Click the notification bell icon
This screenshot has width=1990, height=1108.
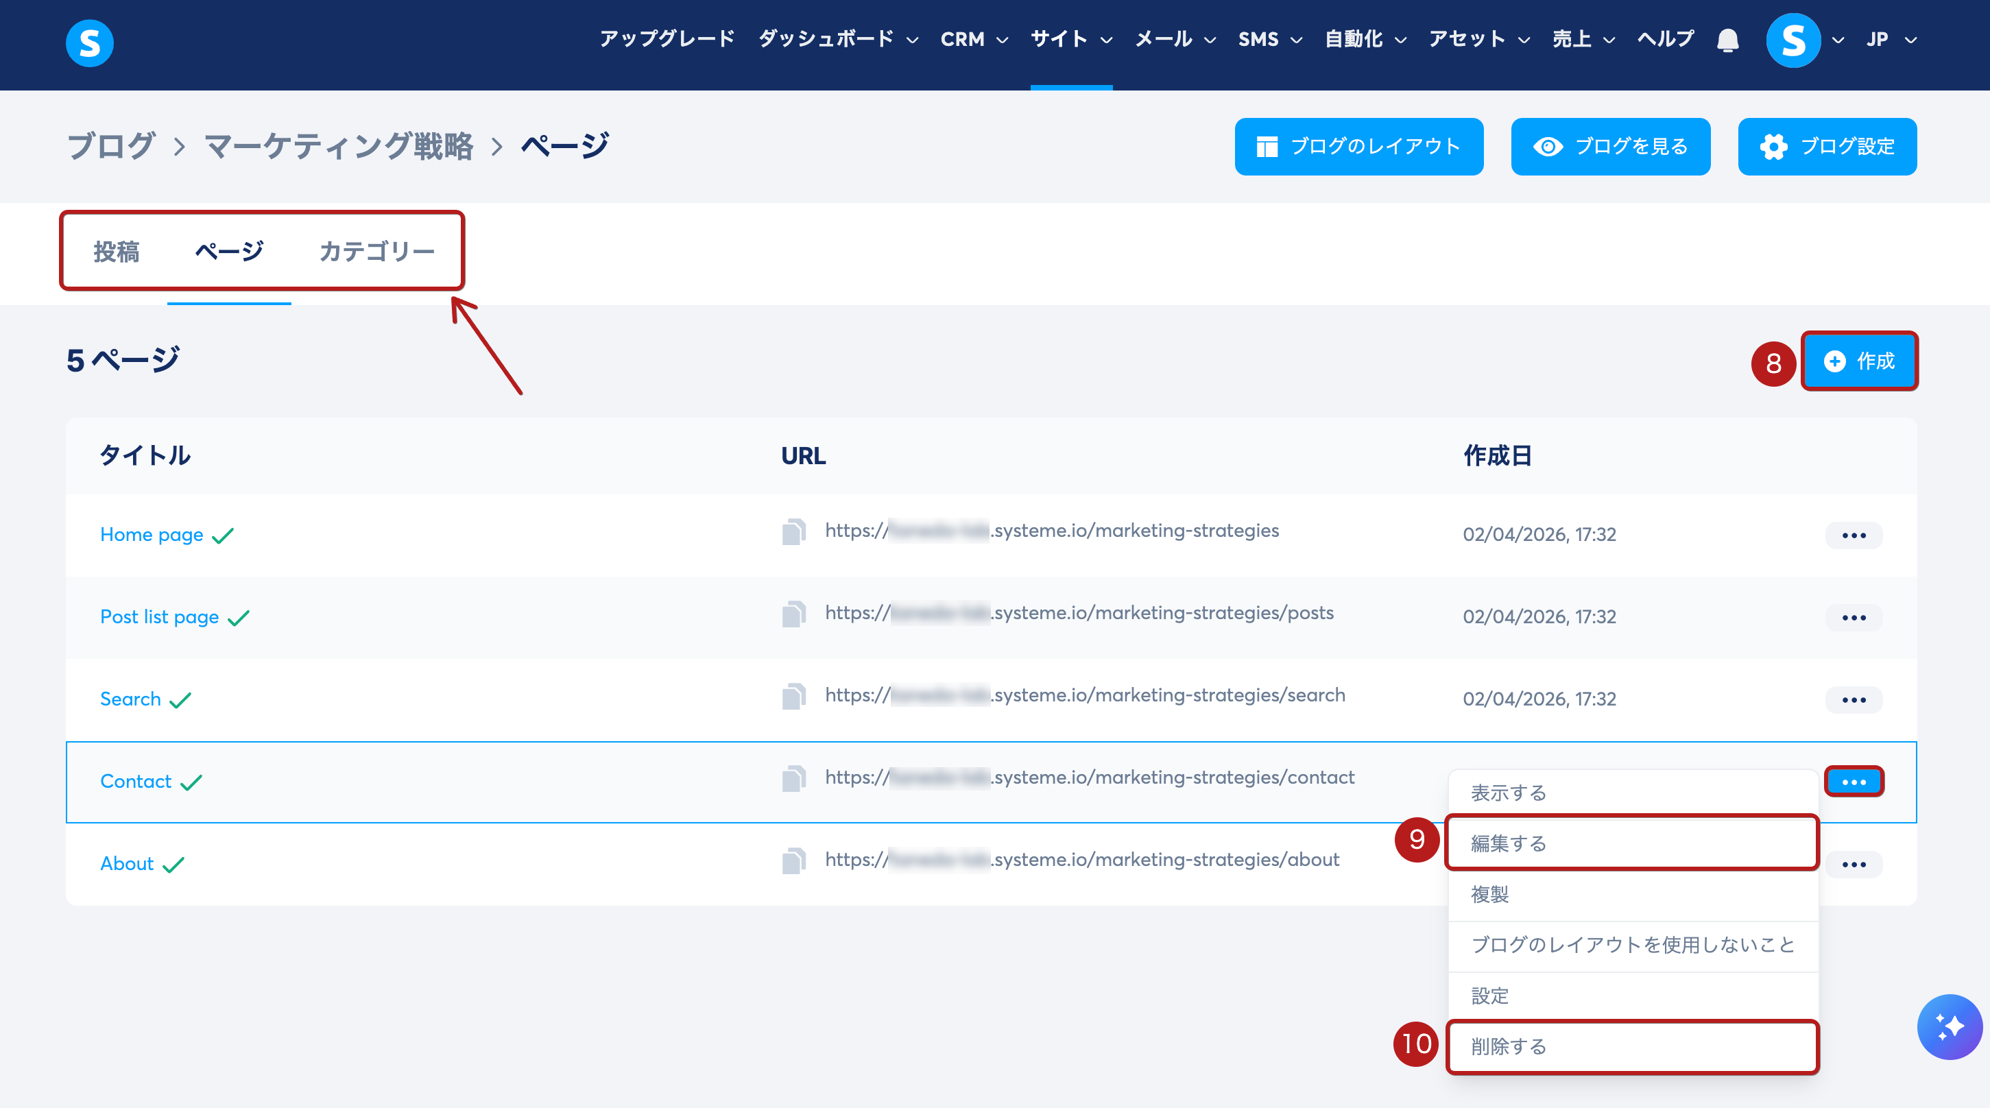click(x=1727, y=40)
